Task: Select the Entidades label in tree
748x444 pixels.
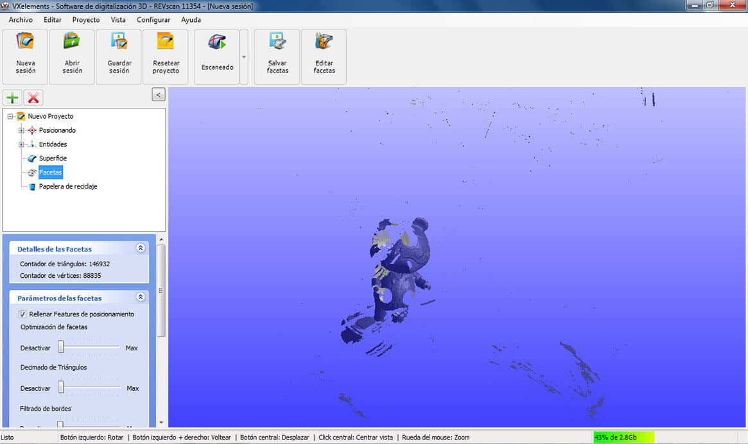Action: click(x=53, y=144)
